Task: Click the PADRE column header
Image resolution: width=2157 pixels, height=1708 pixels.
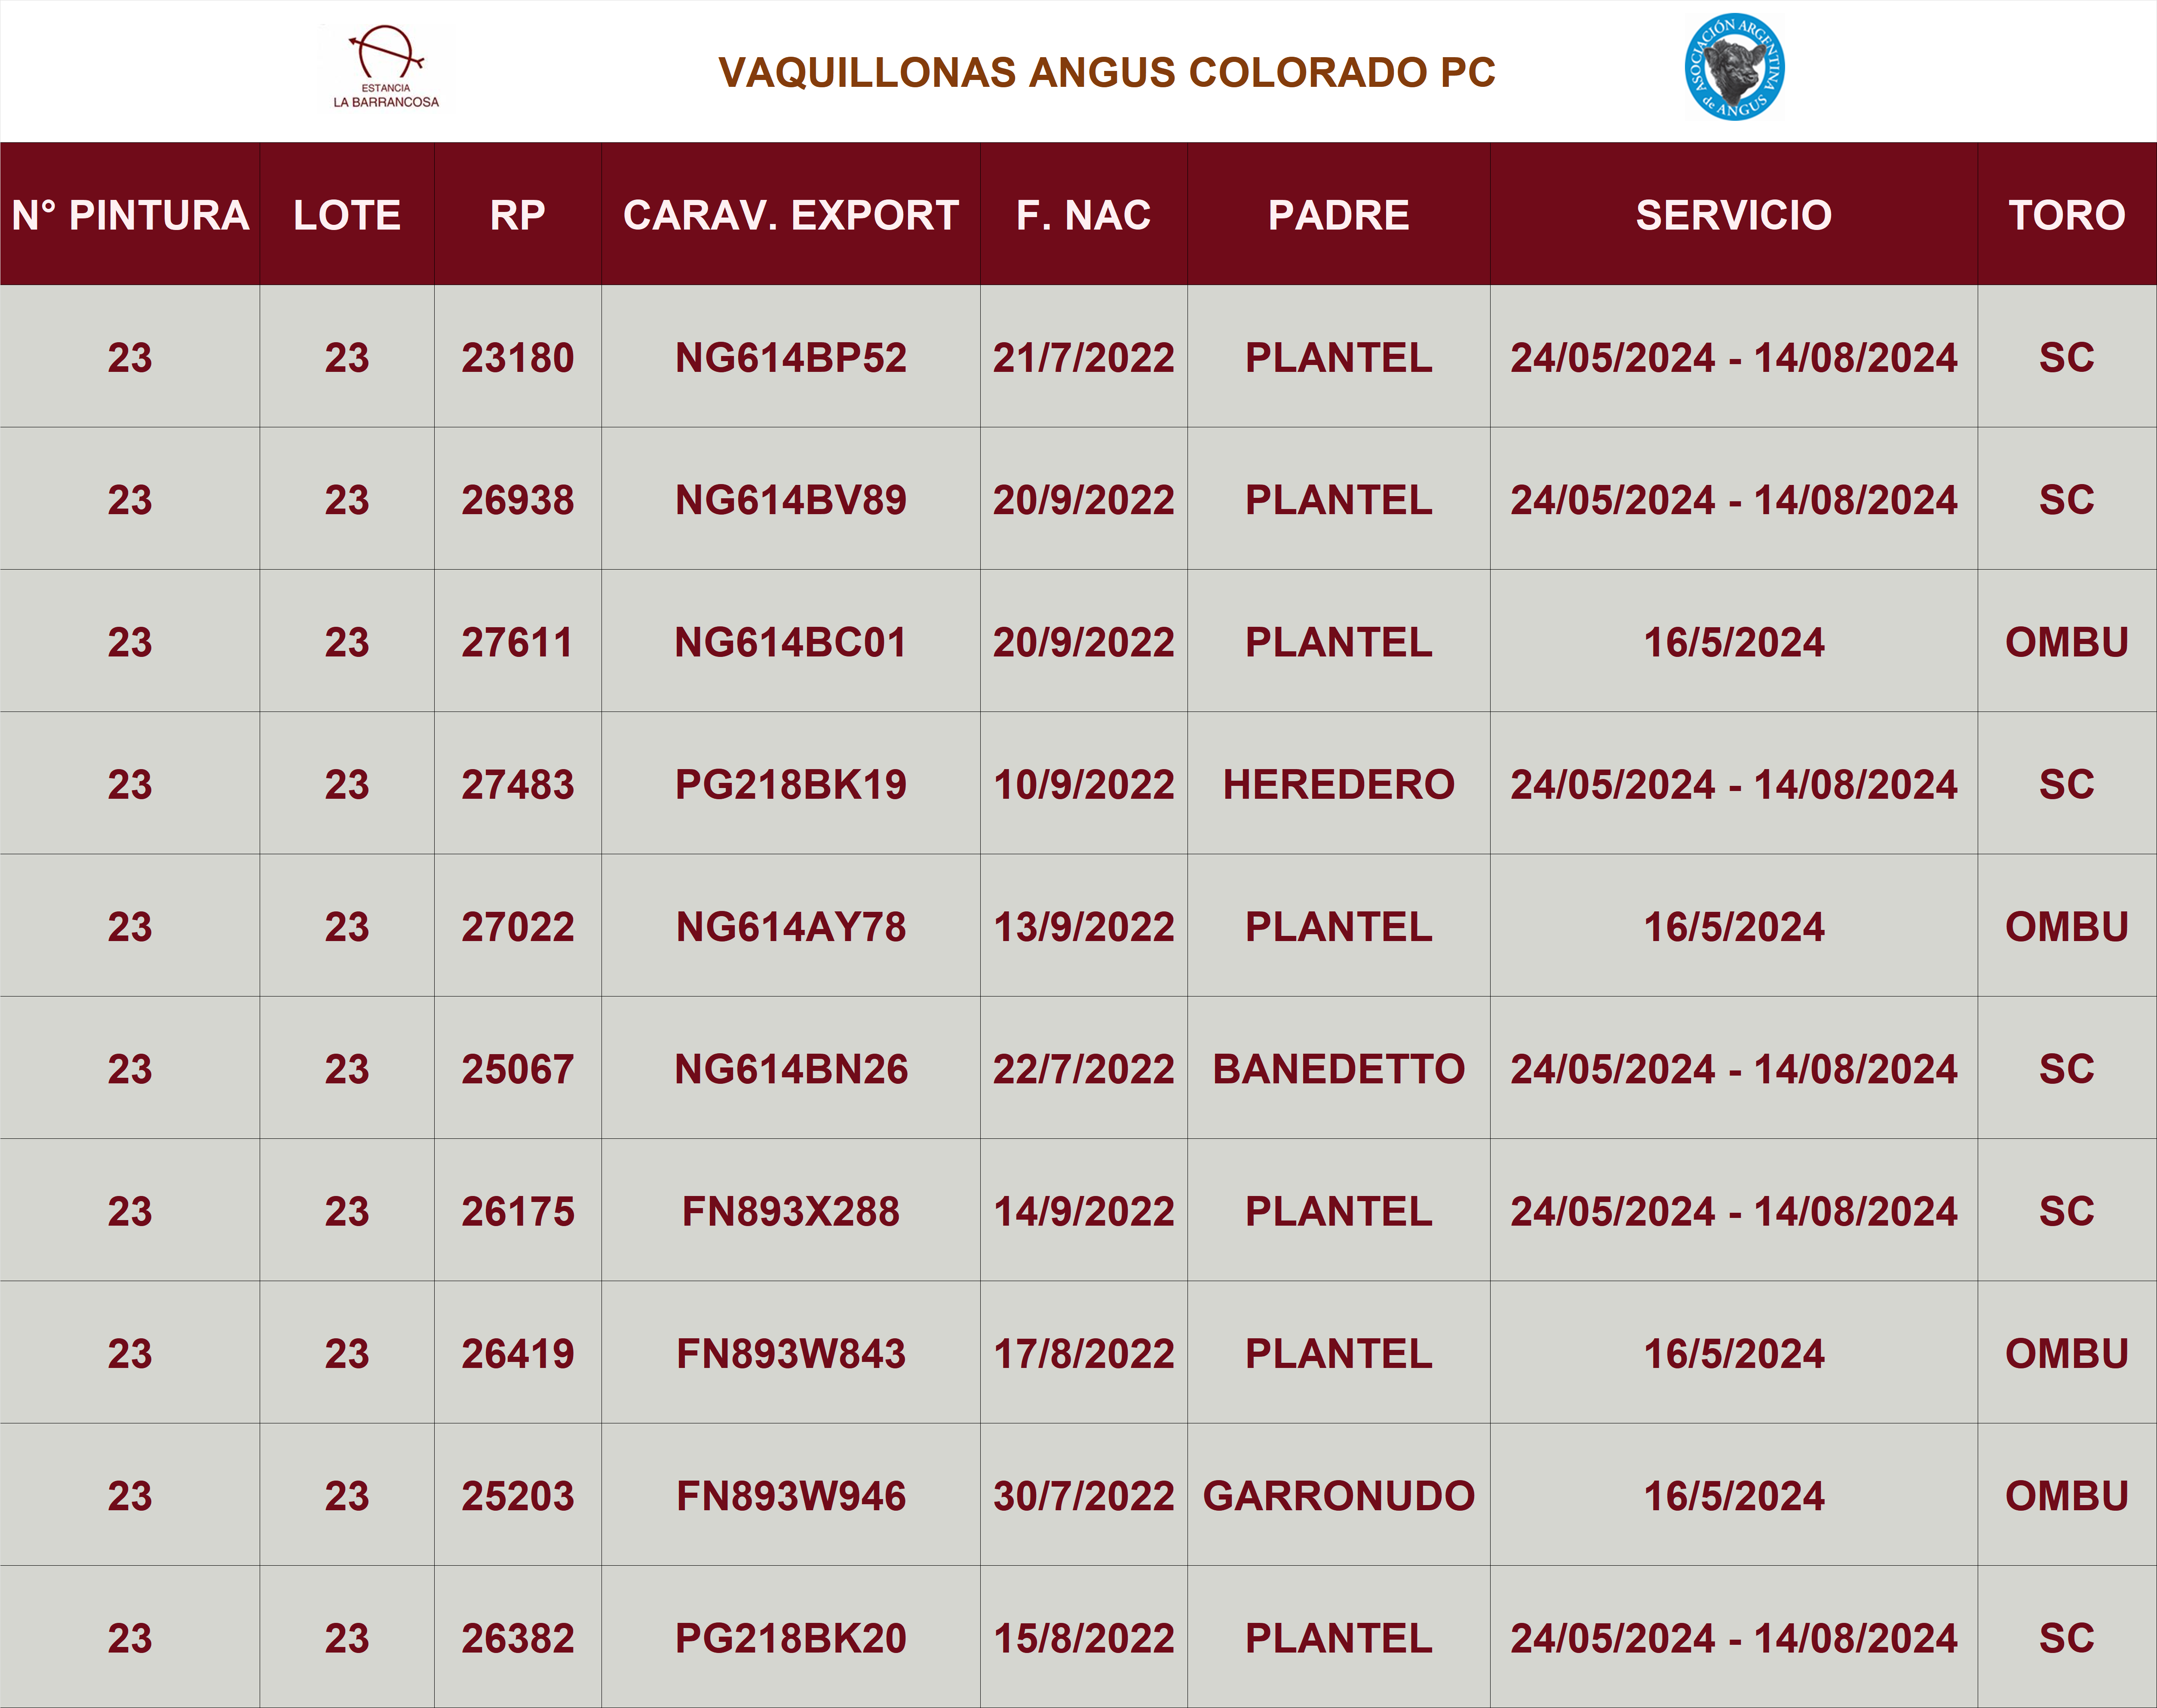Action: 1338,215
